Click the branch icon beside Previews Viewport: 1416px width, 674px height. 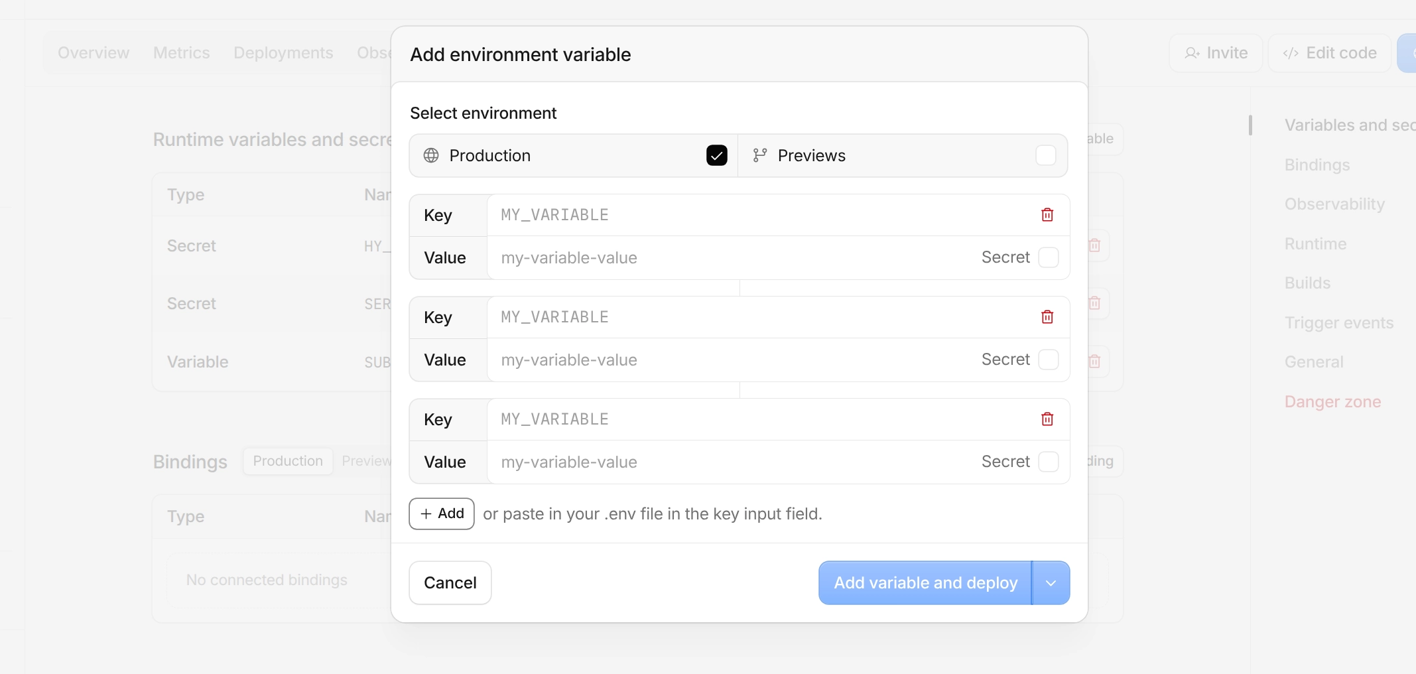click(760, 155)
